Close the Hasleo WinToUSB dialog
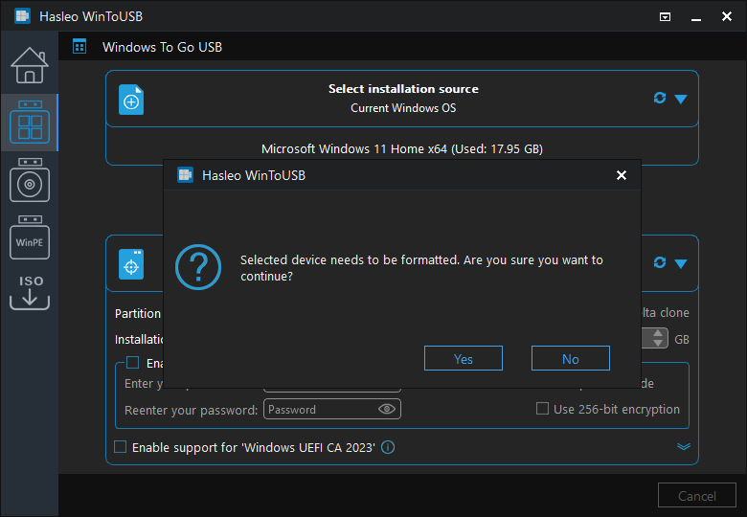The width and height of the screenshot is (747, 517). point(622,175)
